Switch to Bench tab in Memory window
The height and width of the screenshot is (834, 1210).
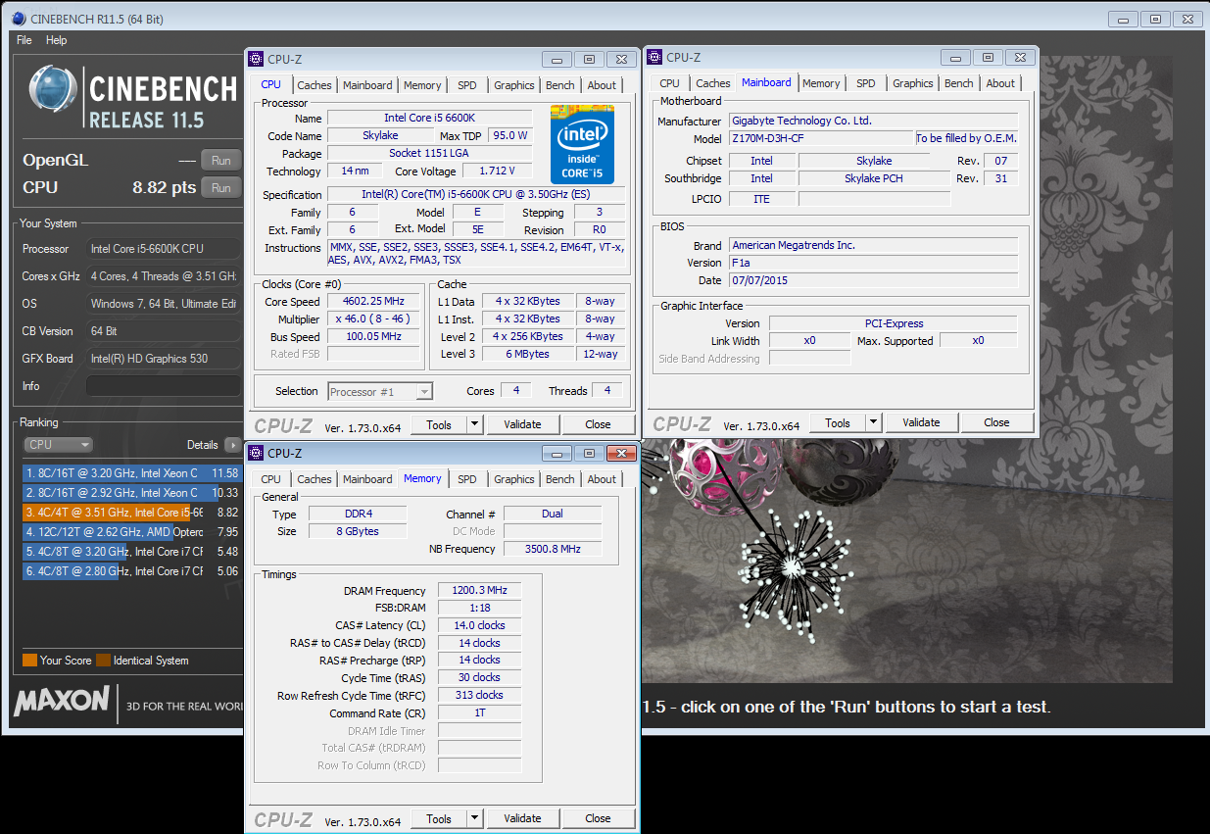pos(560,479)
